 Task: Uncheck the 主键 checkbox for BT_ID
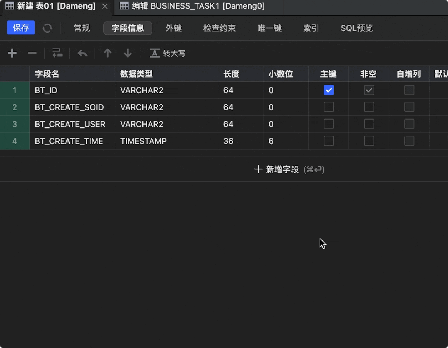click(329, 90)
